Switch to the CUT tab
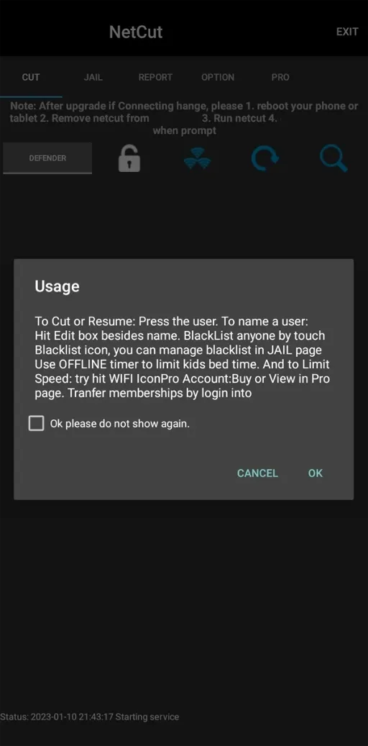Viewport: 368px width, 746px height. [31, 77]
